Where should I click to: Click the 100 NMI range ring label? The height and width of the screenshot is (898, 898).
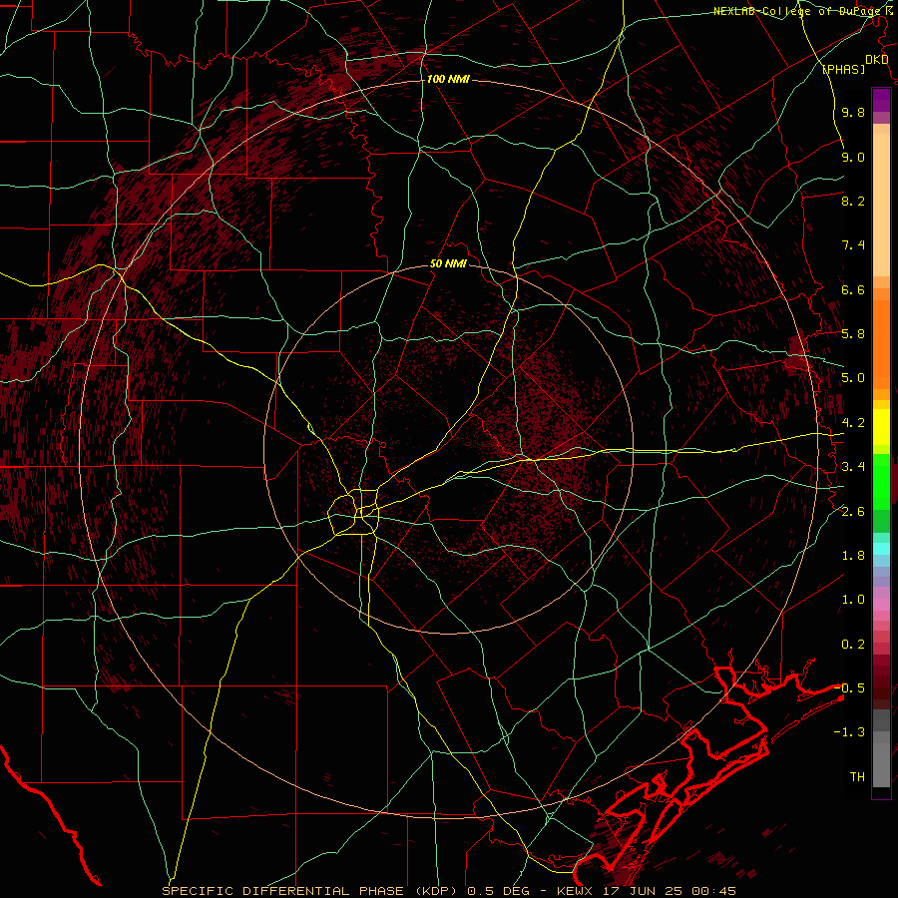click(448, 79)
